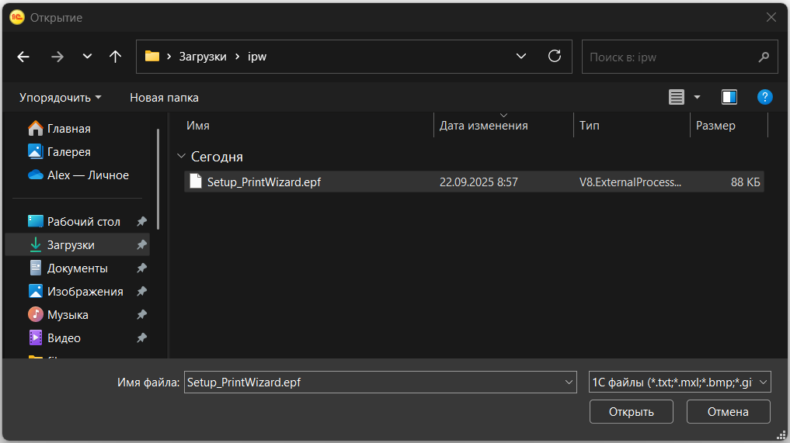The image size is (790, 443).
Task: Click the back navigation arrow
Action: pos(23,57)
